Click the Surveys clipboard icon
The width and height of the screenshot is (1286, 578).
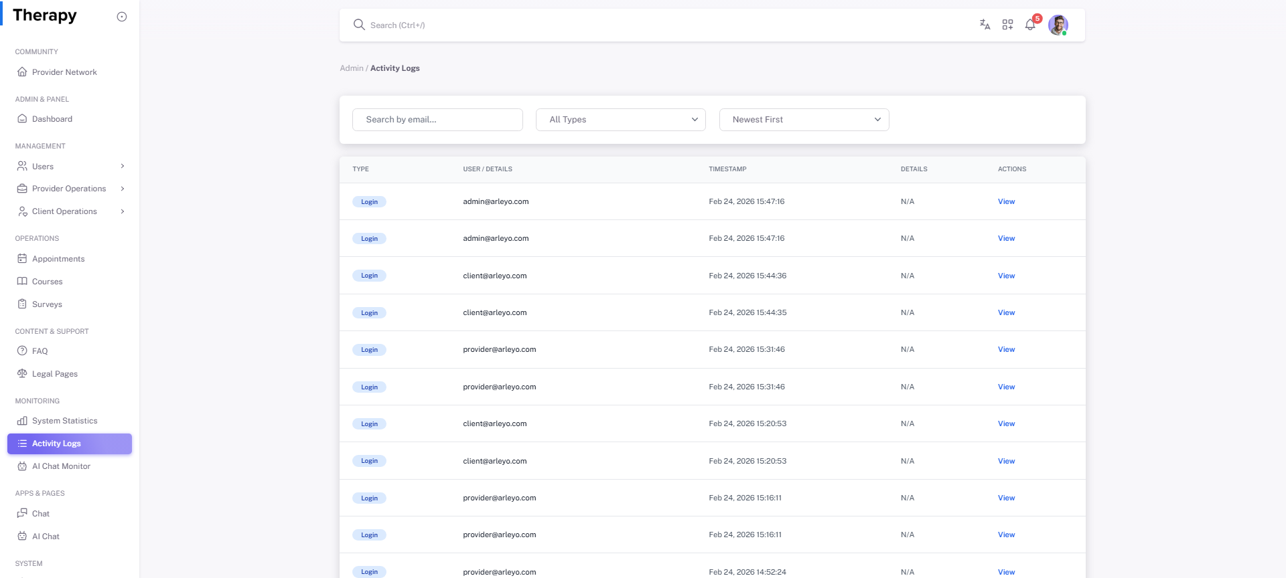click(x=22, y=304)
